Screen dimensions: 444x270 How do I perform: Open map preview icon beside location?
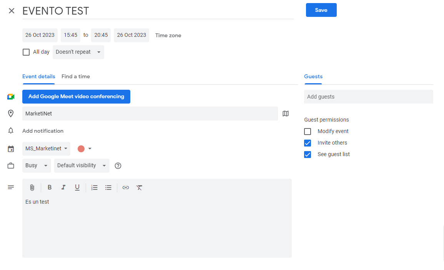click(x=286, y=114)
